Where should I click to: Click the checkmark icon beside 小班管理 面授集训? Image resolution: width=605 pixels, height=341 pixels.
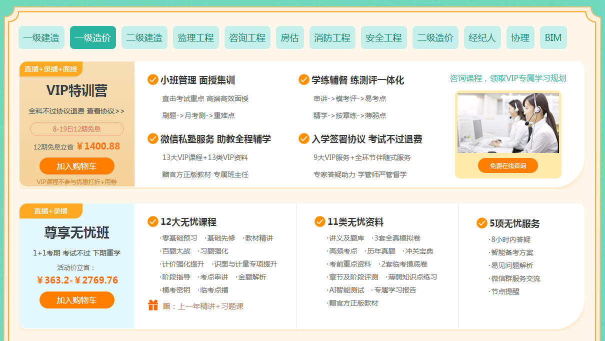pyautogui.click(x=153, y=80)
